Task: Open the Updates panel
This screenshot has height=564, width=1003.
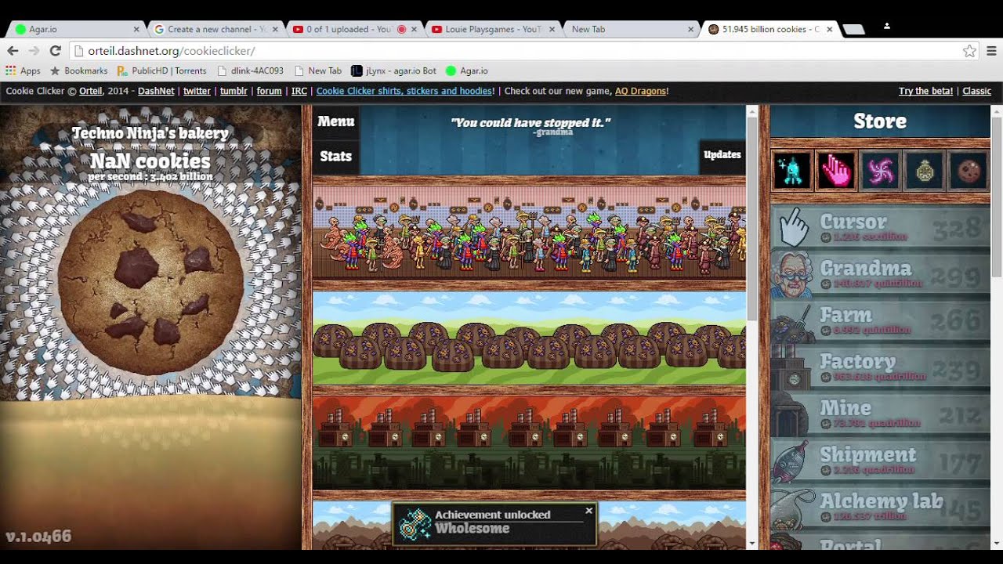Action: pyautogui.click(x=722, y=155)
